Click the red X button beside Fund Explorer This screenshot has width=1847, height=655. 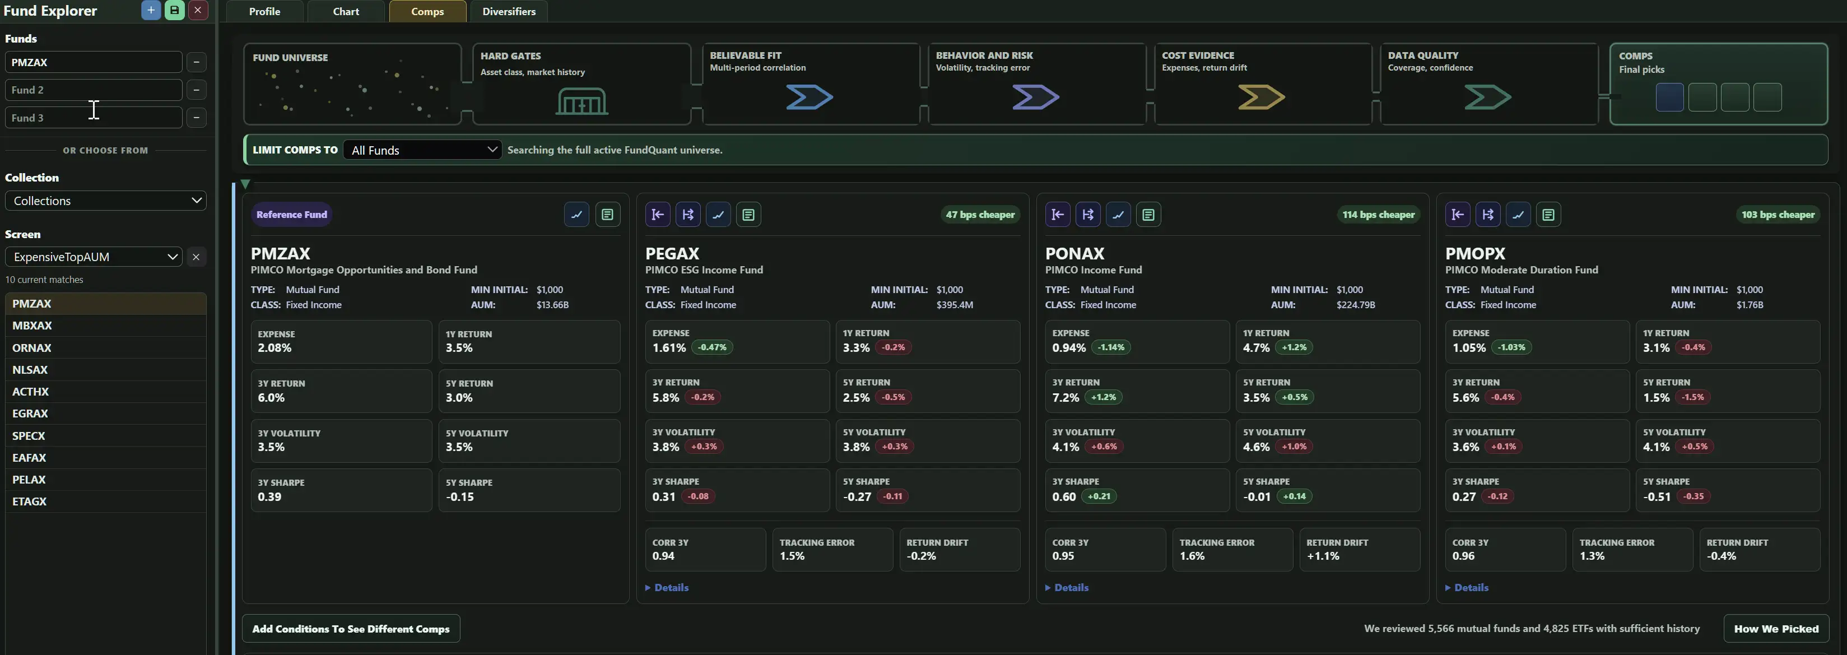(x=198, y=11)
